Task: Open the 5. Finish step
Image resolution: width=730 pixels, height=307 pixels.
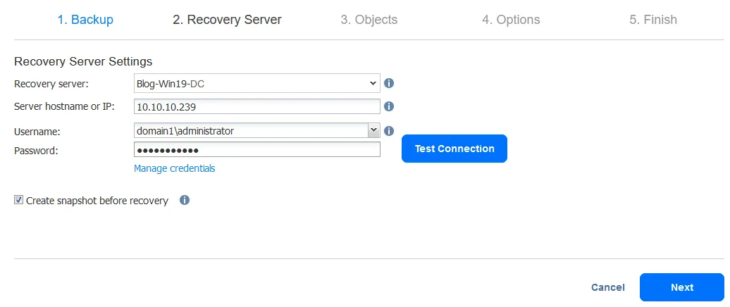Action: 653,20
